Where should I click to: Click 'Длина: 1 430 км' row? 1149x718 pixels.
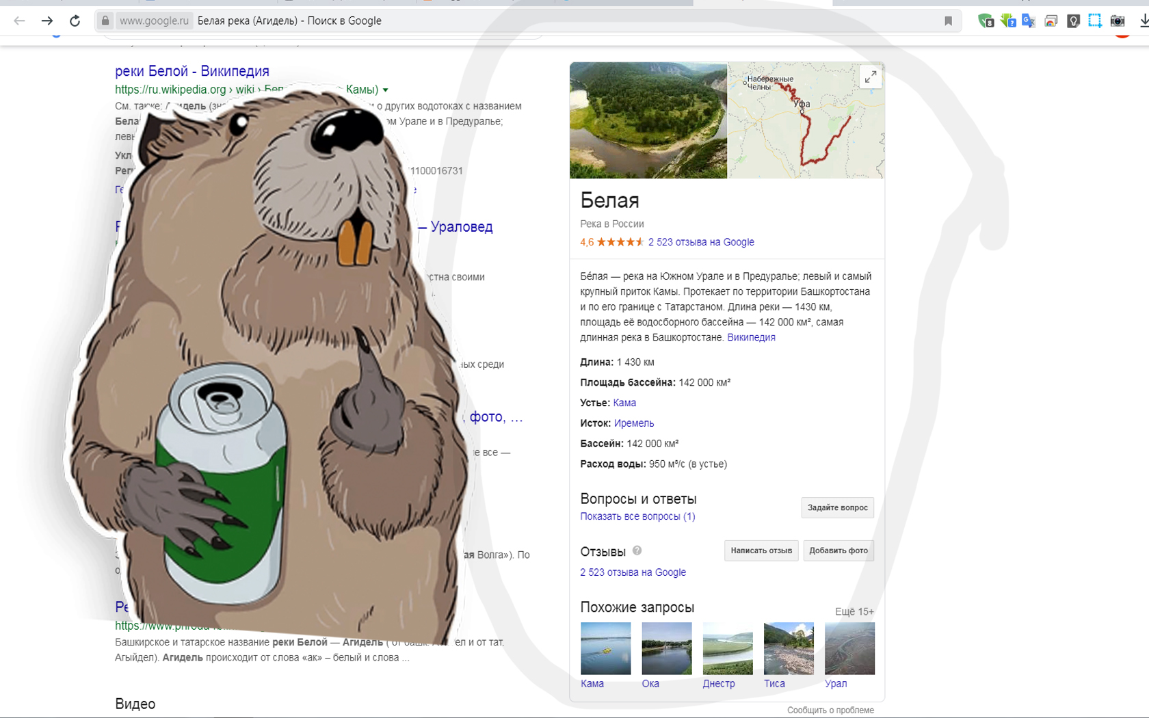[x=617, y=362]
